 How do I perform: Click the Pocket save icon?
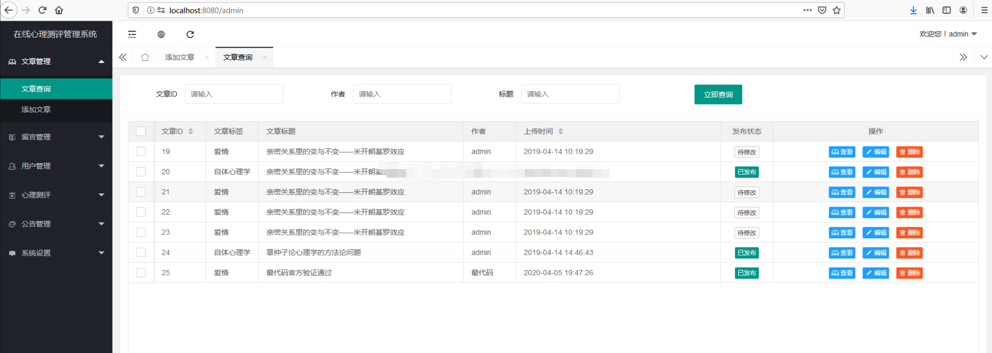click(x=822, y=10)
